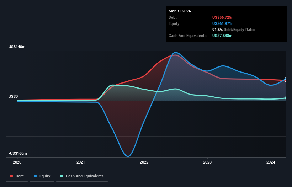Screen dimensions: 292x187
Task: Click the 2022 x-axis label
Action: [144, 162]
